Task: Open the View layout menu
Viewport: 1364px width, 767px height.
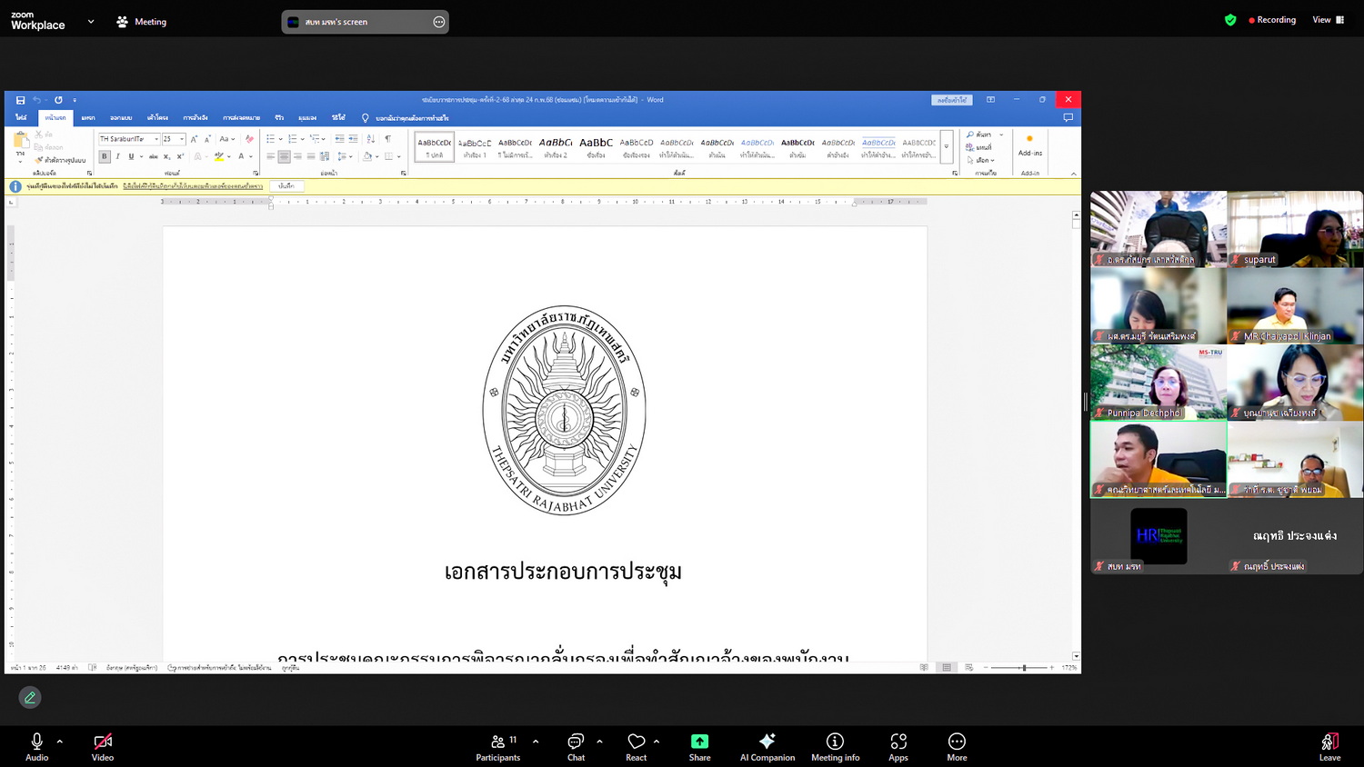Action: (x=1328, y=20)
